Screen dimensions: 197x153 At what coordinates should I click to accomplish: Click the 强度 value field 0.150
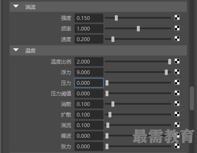89,18
